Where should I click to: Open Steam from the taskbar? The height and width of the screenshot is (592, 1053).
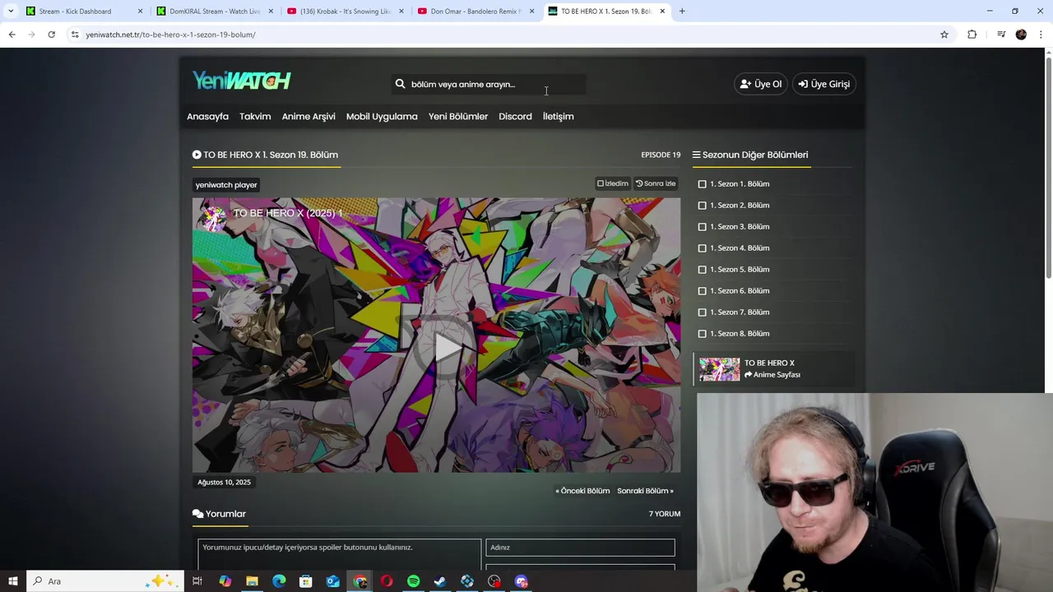(440, 581)
